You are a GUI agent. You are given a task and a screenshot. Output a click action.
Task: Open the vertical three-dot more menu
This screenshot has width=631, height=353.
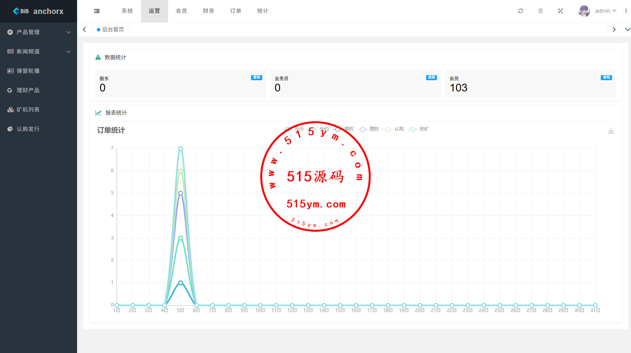click(x=626, y=11)
